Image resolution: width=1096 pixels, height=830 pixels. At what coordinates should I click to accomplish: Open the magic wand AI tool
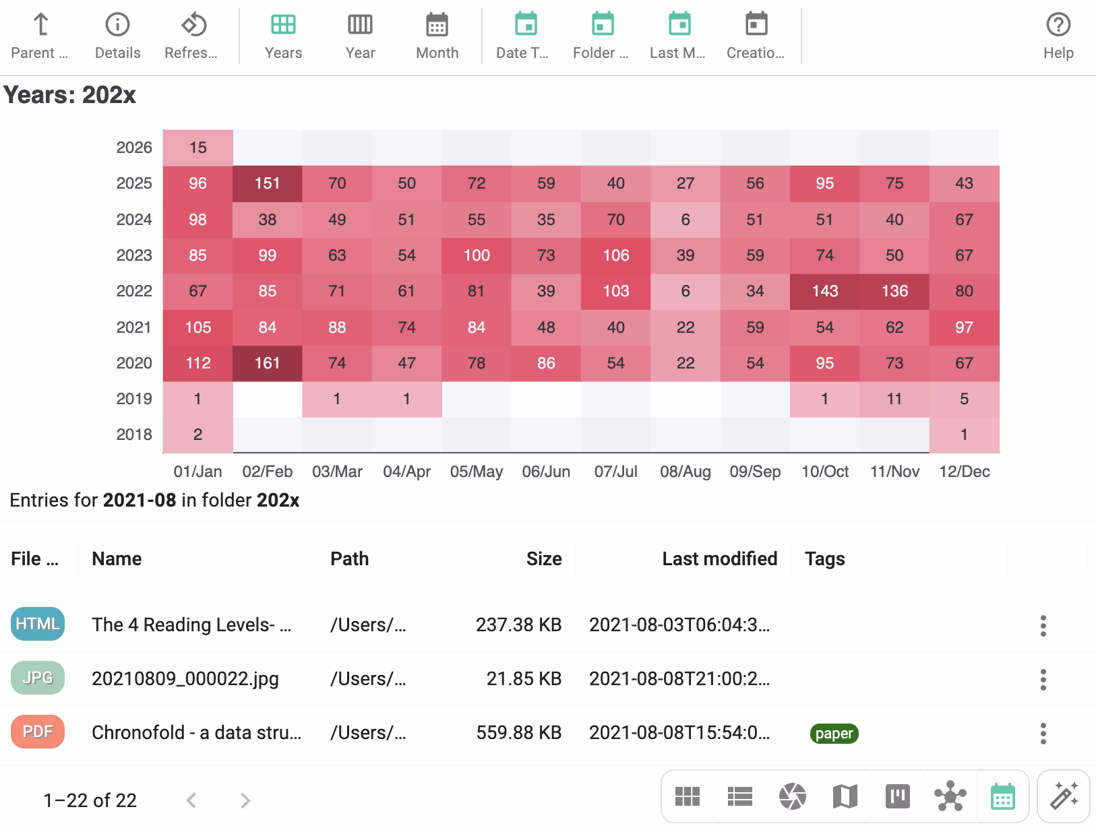1064,796
